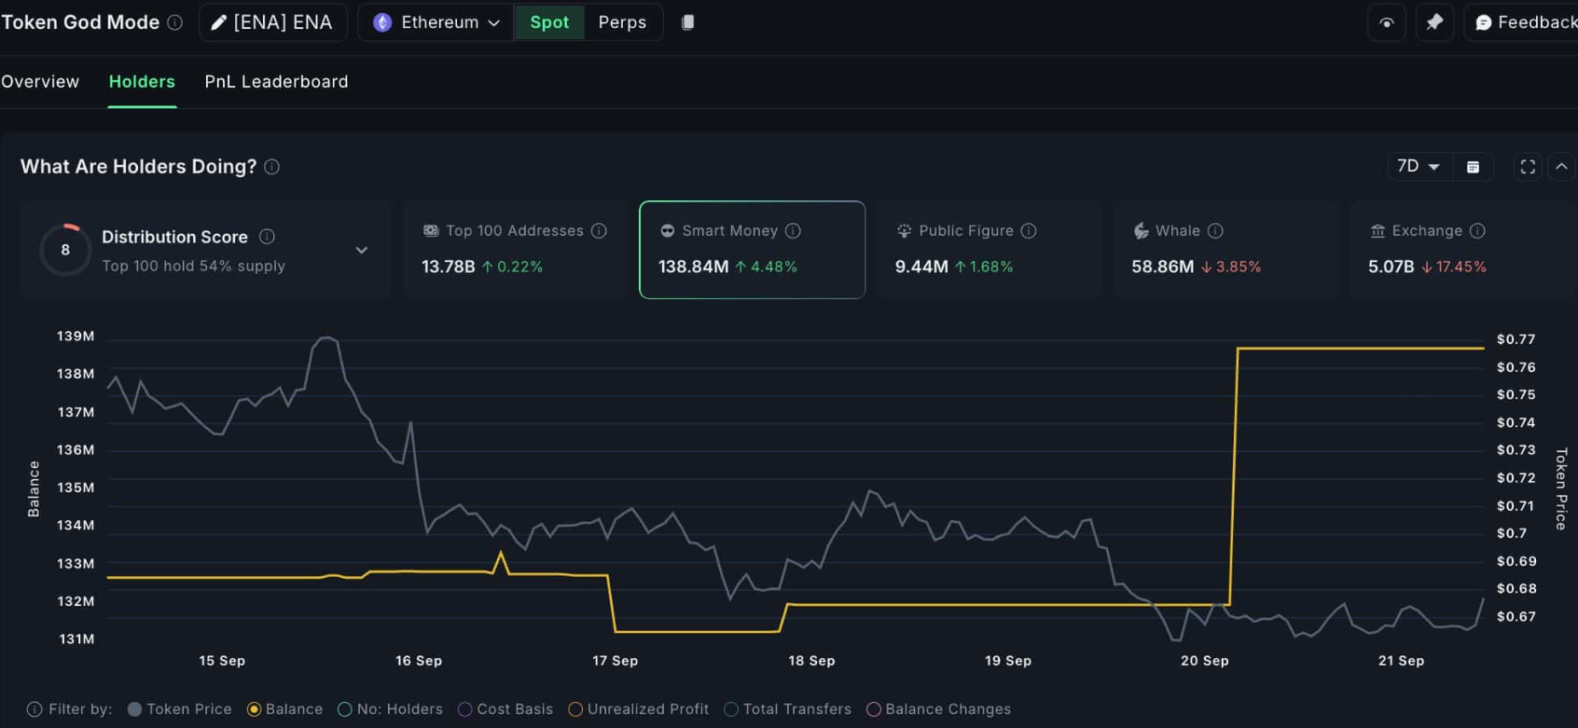The image size is (1578, 728).
Task: Toggle Balance filter radio
Action: (x=285, y=709)
